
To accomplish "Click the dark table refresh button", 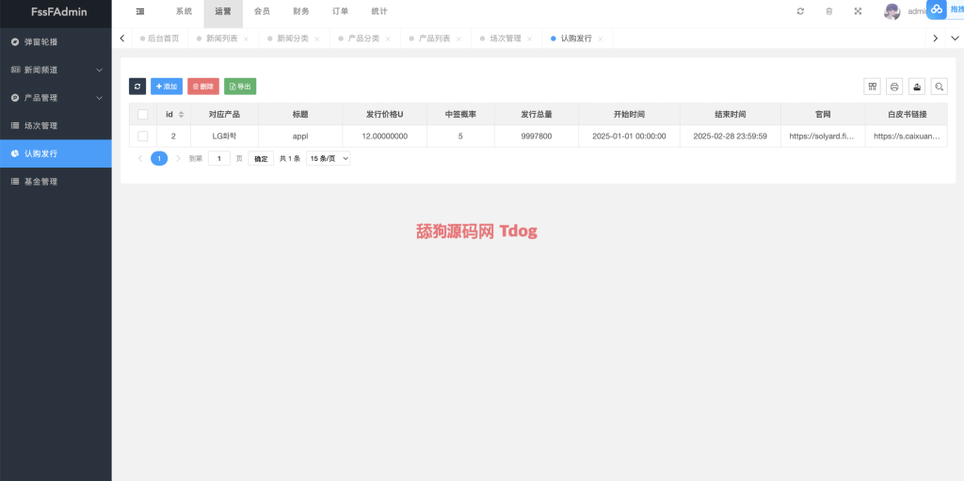I will [x=137, y=86].
